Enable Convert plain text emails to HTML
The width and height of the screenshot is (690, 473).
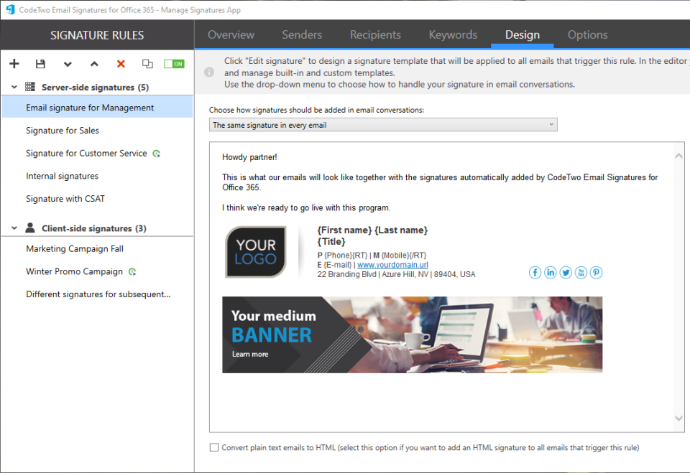coord(214,447)
